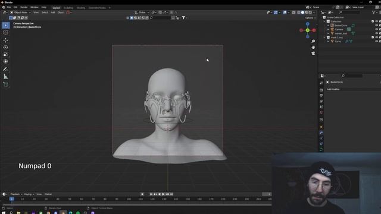
Task: Open the Modifier properties wrench tab
Action: click(321, 133)
